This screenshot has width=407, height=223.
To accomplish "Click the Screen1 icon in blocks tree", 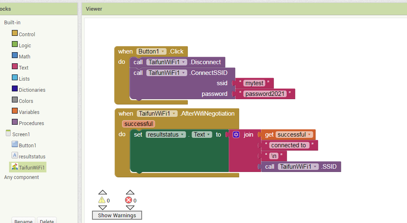I will pos(8,133).
